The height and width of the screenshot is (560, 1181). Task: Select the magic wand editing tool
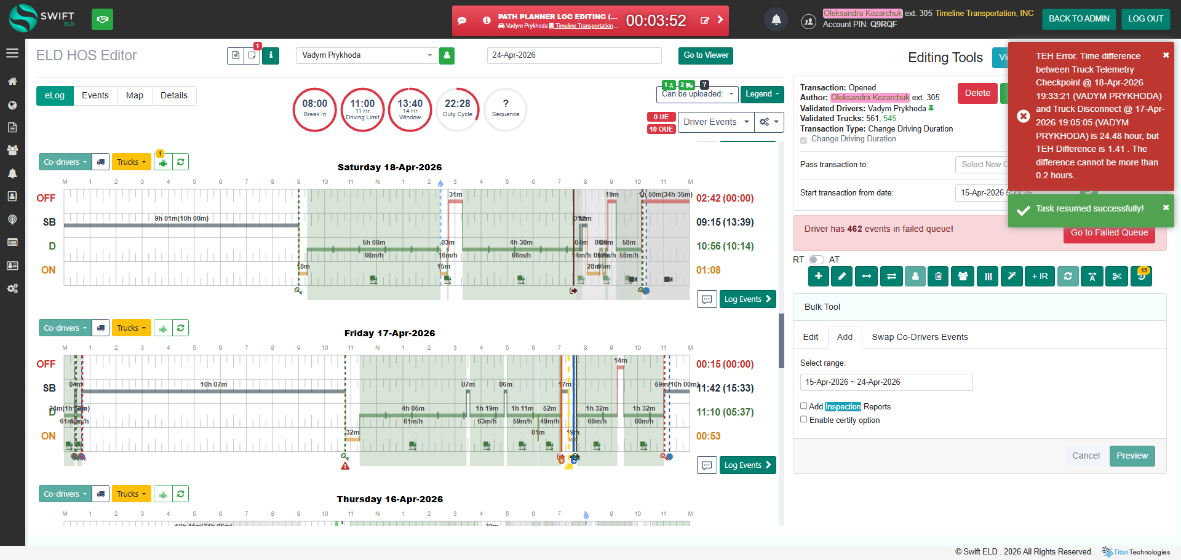pos(1011,277)
